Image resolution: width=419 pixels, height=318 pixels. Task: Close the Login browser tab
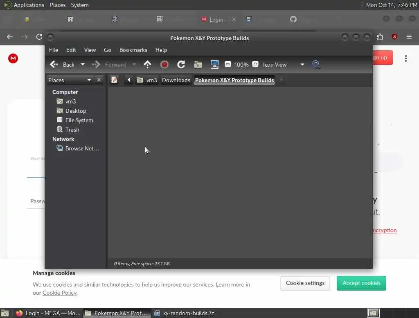(234, 19)
